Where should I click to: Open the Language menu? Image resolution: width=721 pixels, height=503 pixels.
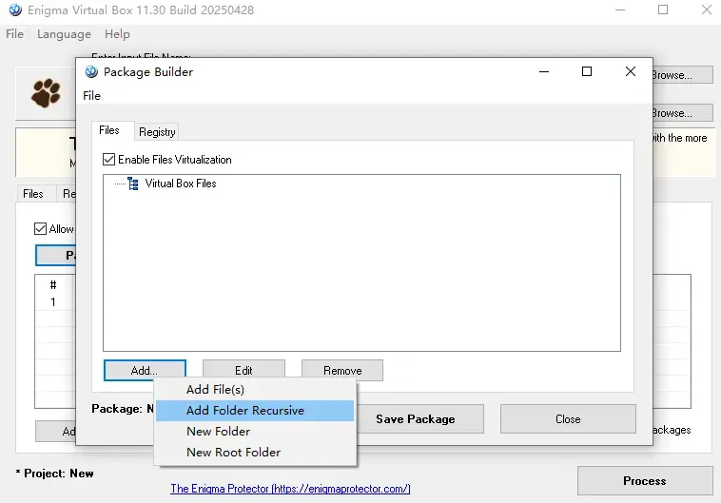point(64,34)
